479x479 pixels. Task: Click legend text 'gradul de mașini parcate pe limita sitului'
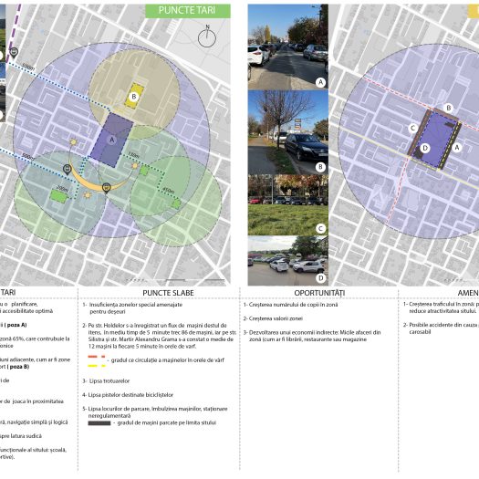tap(167, 422)
